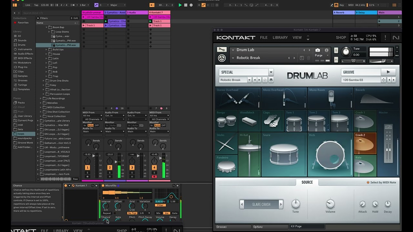Open the Kontakt VIEW menu
This screenshot has width=413, height=232.
click(x=297, y=38)
